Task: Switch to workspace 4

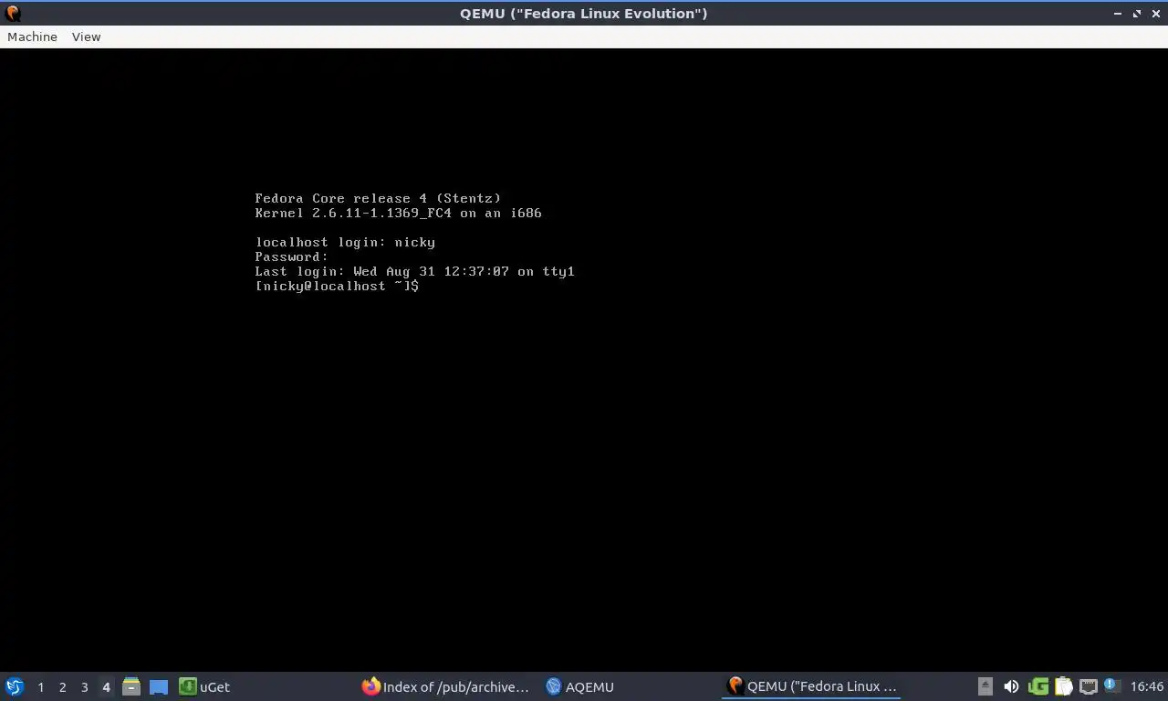Action: pyautogui.click(x=106, y=687)
